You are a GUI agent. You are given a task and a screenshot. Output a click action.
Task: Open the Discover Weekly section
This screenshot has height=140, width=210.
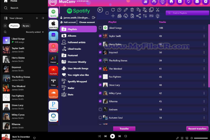[78, 62]
